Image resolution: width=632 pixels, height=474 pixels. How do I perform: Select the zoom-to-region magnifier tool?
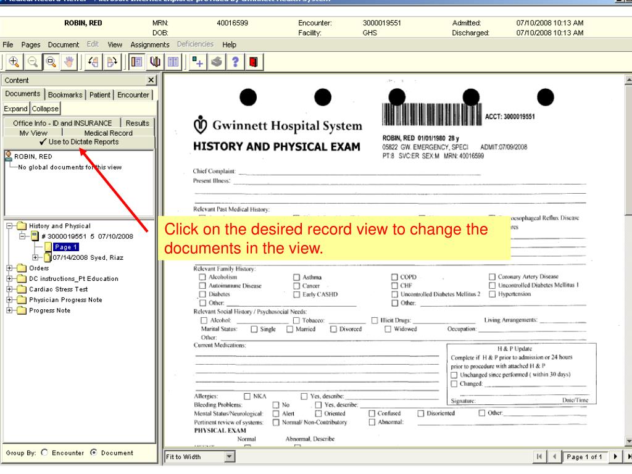[x=51, y=62]
